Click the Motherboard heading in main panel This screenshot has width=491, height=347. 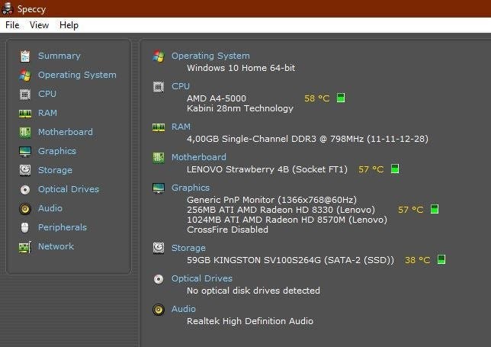pyautogui.click(x=198, y=157)
